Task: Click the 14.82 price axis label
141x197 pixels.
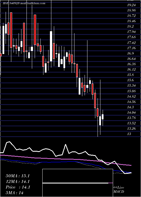Action: click(131, 97)
